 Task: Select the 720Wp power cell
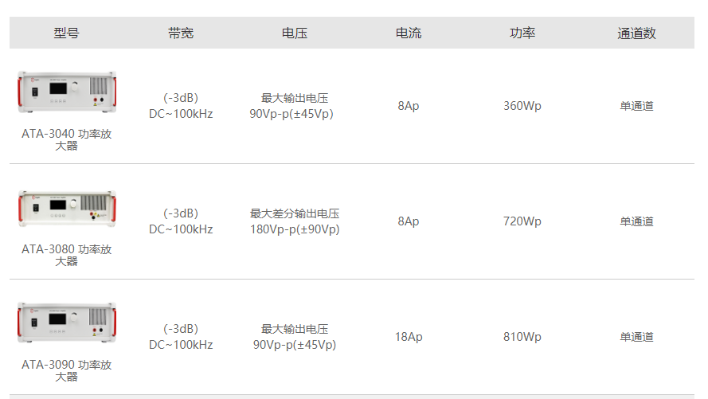pos(522,221)
